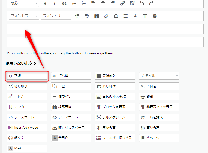Select the 左から右 direction button
208x153 pixels.
pyautogui.click(x=115, y=128)
